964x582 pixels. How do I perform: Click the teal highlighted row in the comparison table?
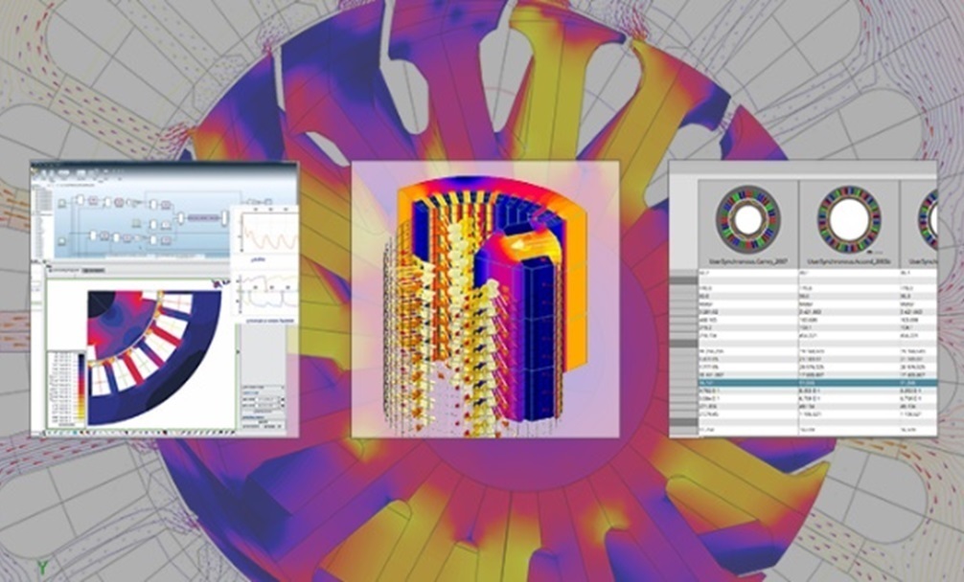(817, 383)
